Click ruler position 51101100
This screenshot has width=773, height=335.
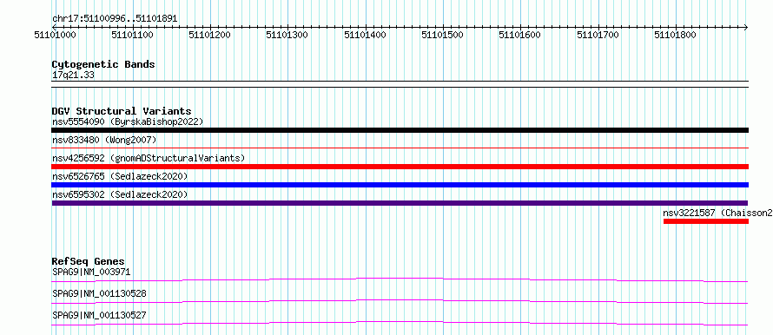pyautogui.click(x=132, y=35)
